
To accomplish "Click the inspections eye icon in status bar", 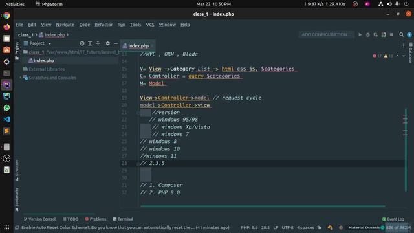I will click(x=331, y=227).
